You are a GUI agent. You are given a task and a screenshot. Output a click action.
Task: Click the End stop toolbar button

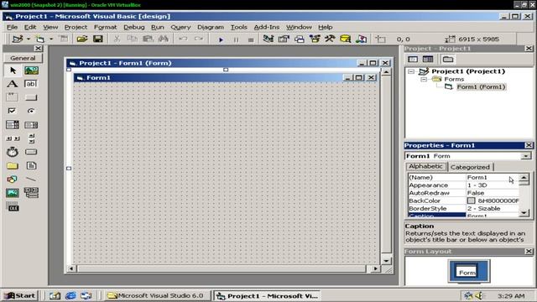[251, 39]
